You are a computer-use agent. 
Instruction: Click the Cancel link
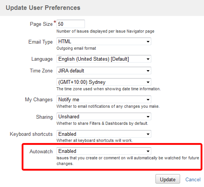193,179
